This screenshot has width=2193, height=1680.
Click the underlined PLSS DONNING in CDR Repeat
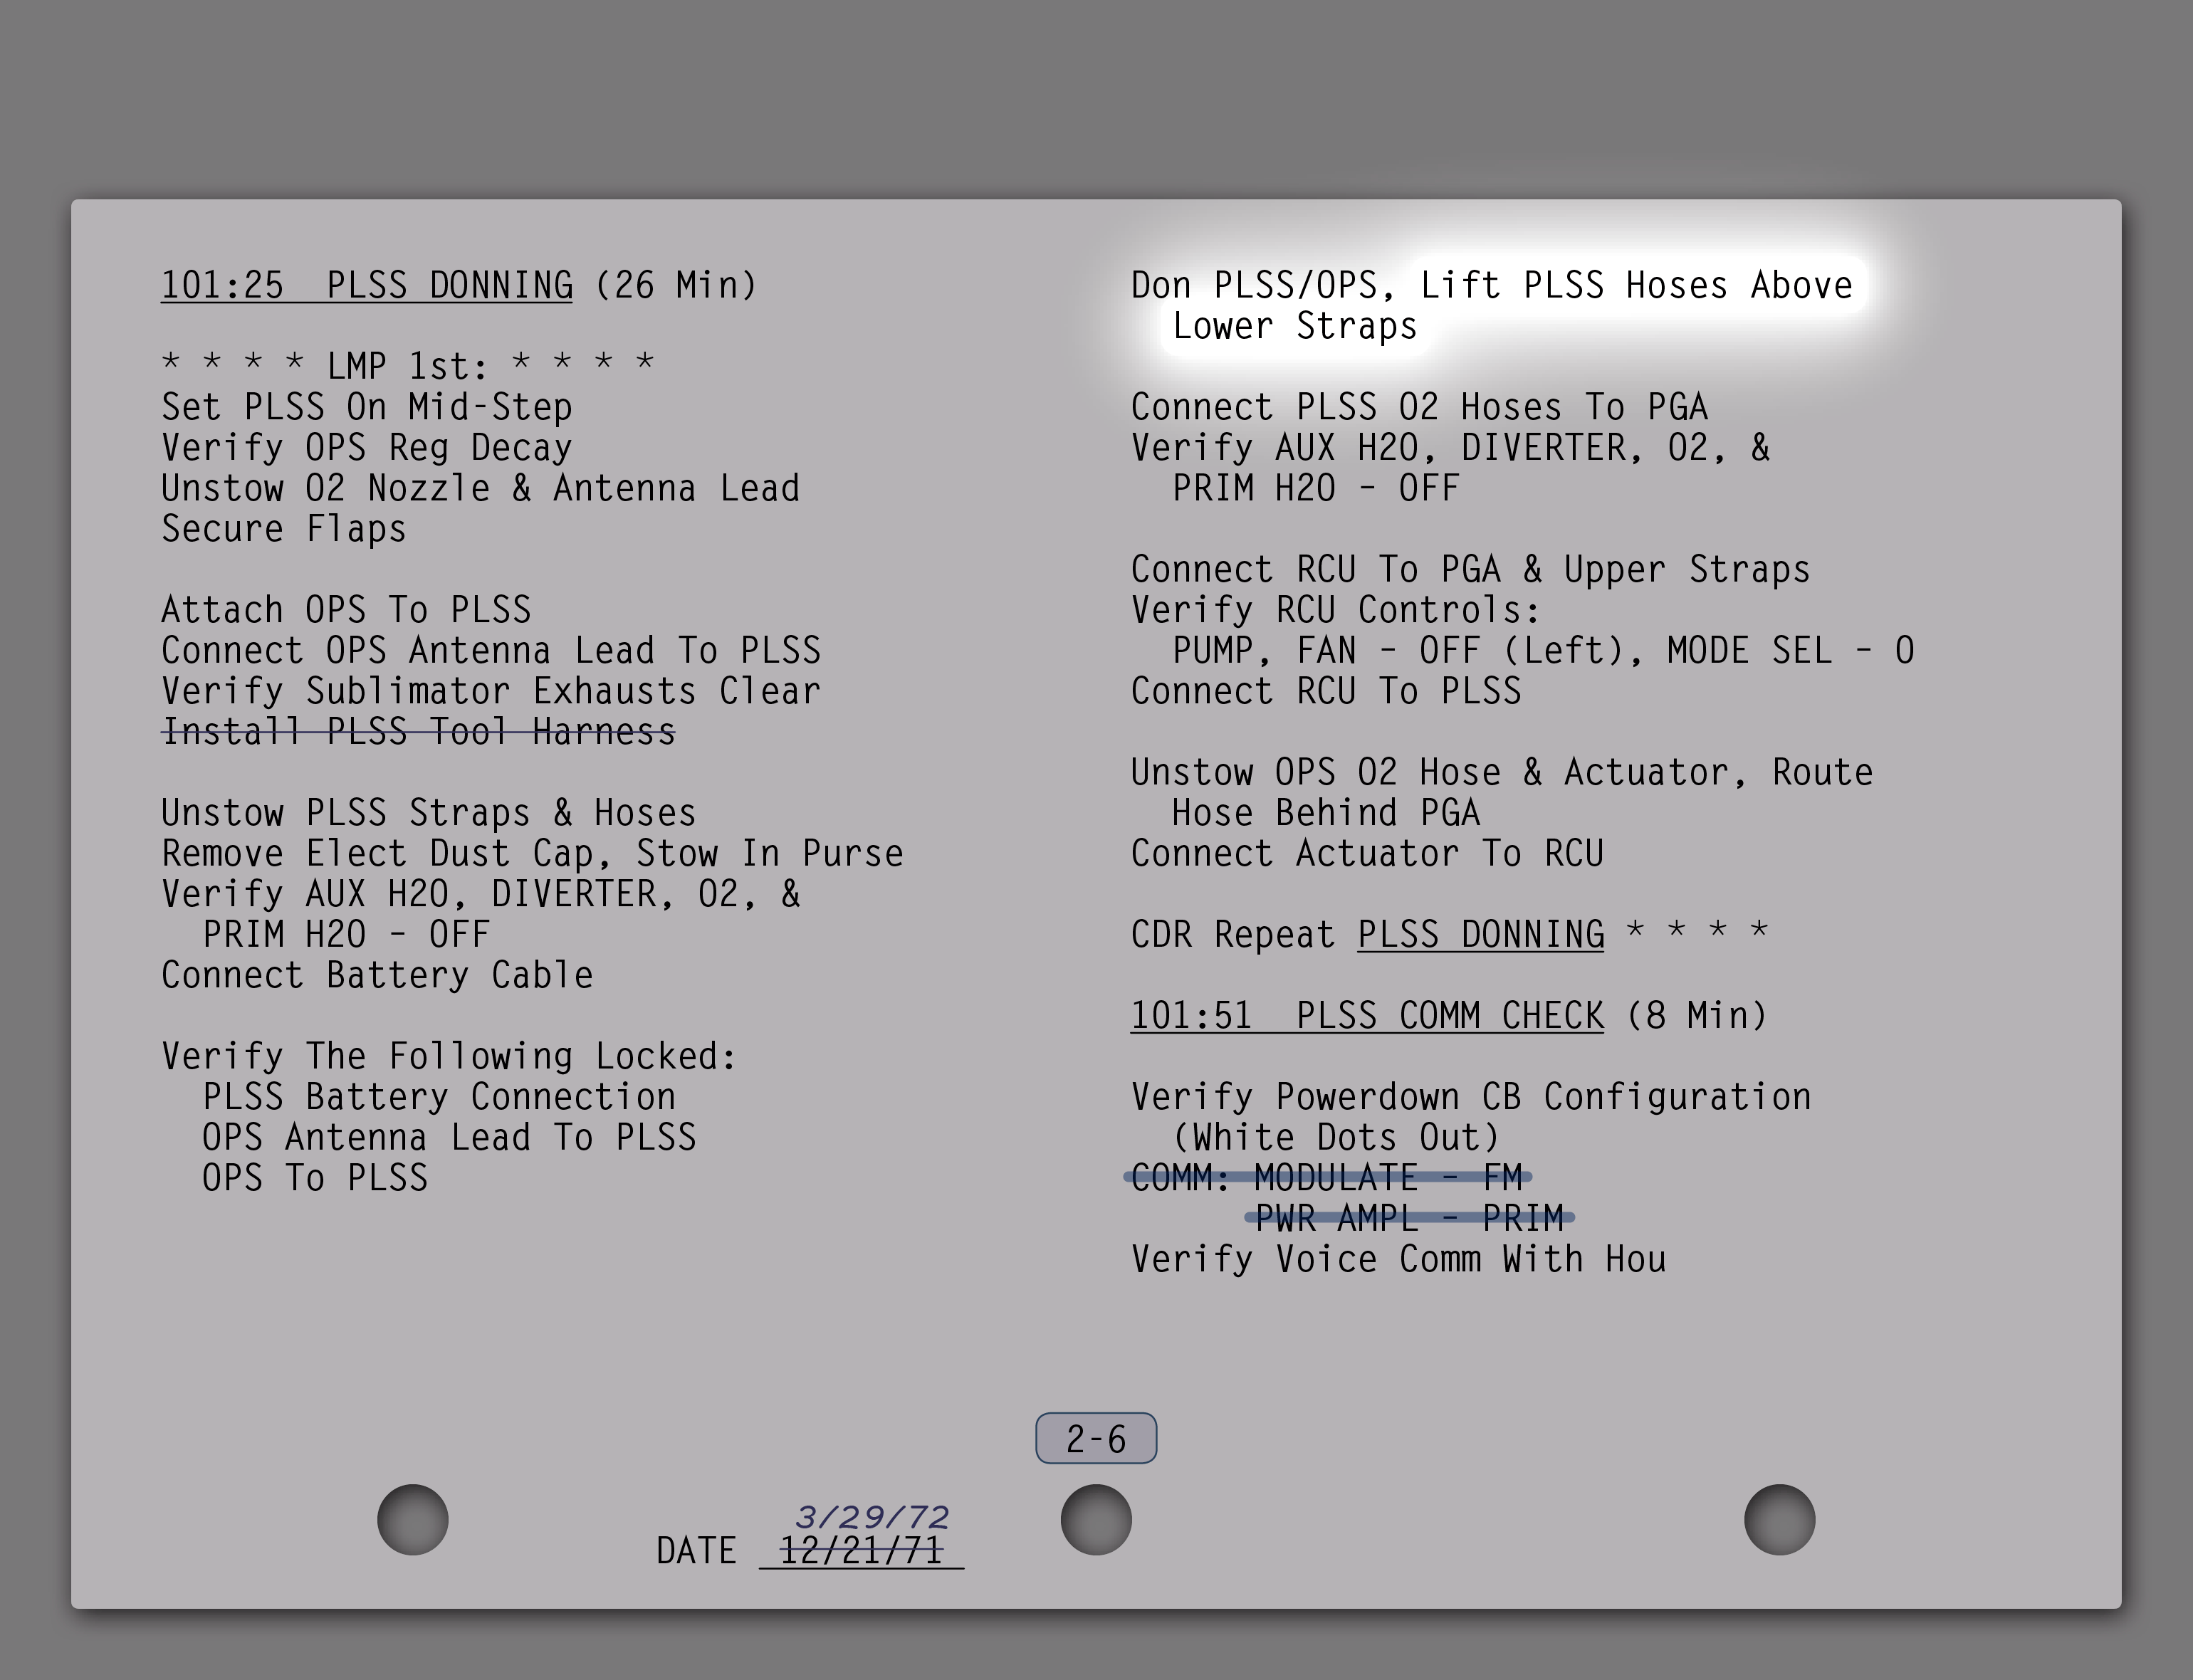(x=1480, y=934)
